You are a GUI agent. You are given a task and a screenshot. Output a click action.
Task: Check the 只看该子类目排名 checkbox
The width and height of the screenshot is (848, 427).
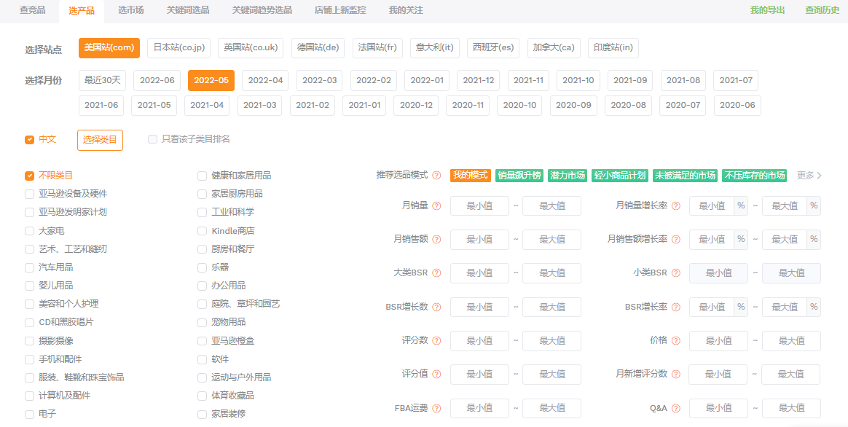(x=152, y=139)
